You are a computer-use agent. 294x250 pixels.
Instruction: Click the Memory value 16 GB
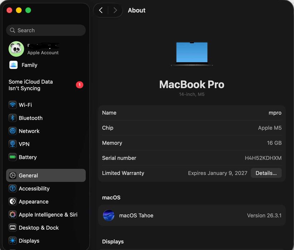[x=274, y=143]
